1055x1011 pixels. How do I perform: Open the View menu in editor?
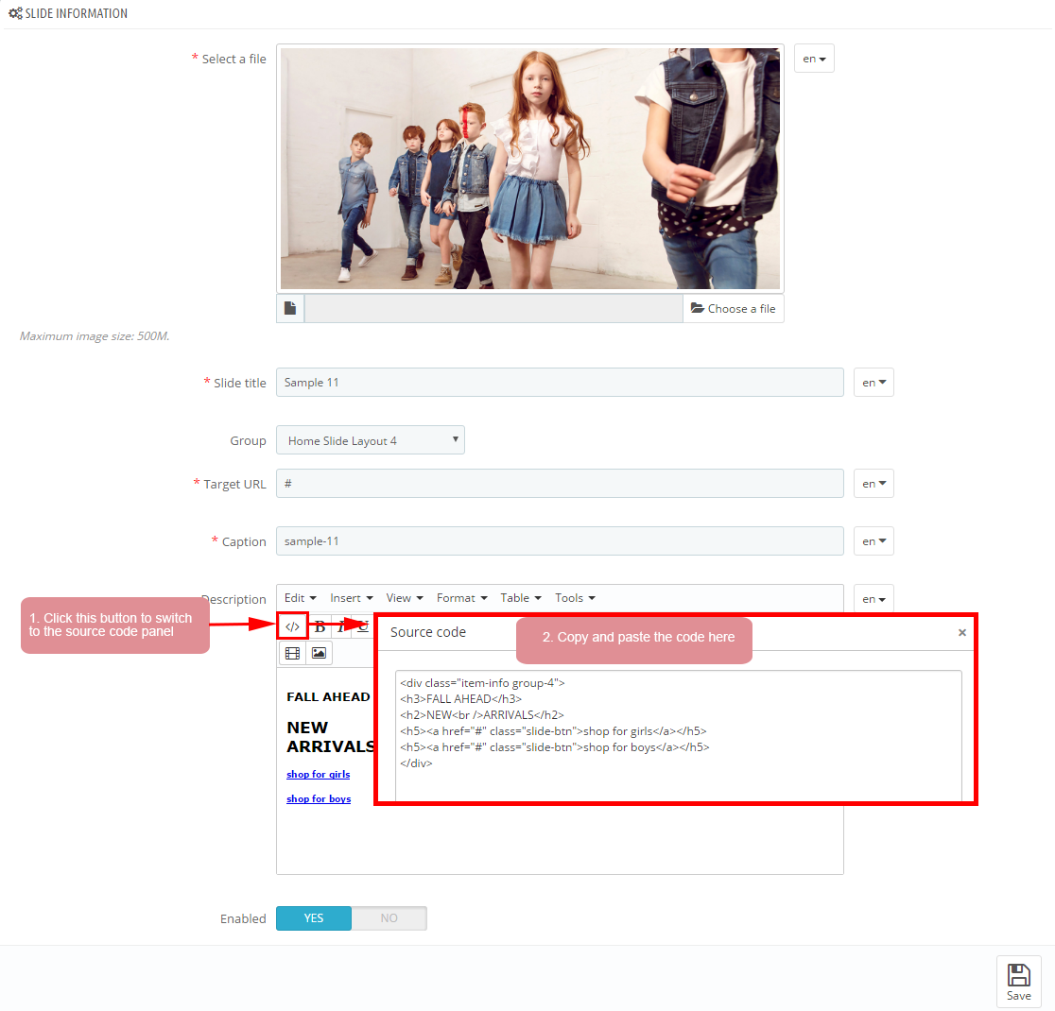tap(405, 598)
